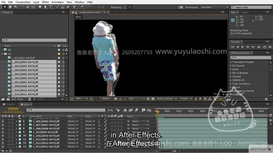The image size is (273, 153).
Task: Select the Pen tool
Action: [x=45, y=7]
